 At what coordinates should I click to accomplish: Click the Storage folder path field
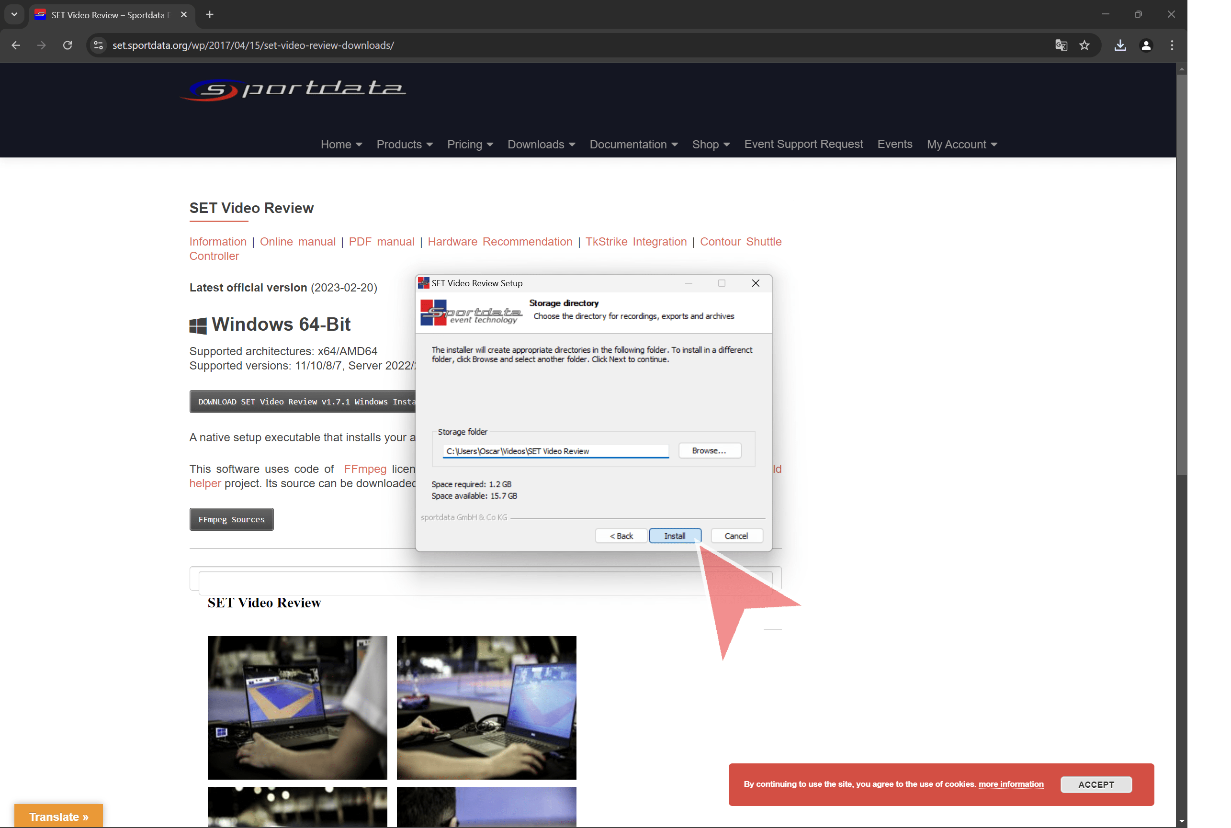(x=555, y=451)
